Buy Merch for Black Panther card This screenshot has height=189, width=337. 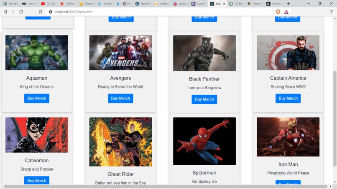204,99
